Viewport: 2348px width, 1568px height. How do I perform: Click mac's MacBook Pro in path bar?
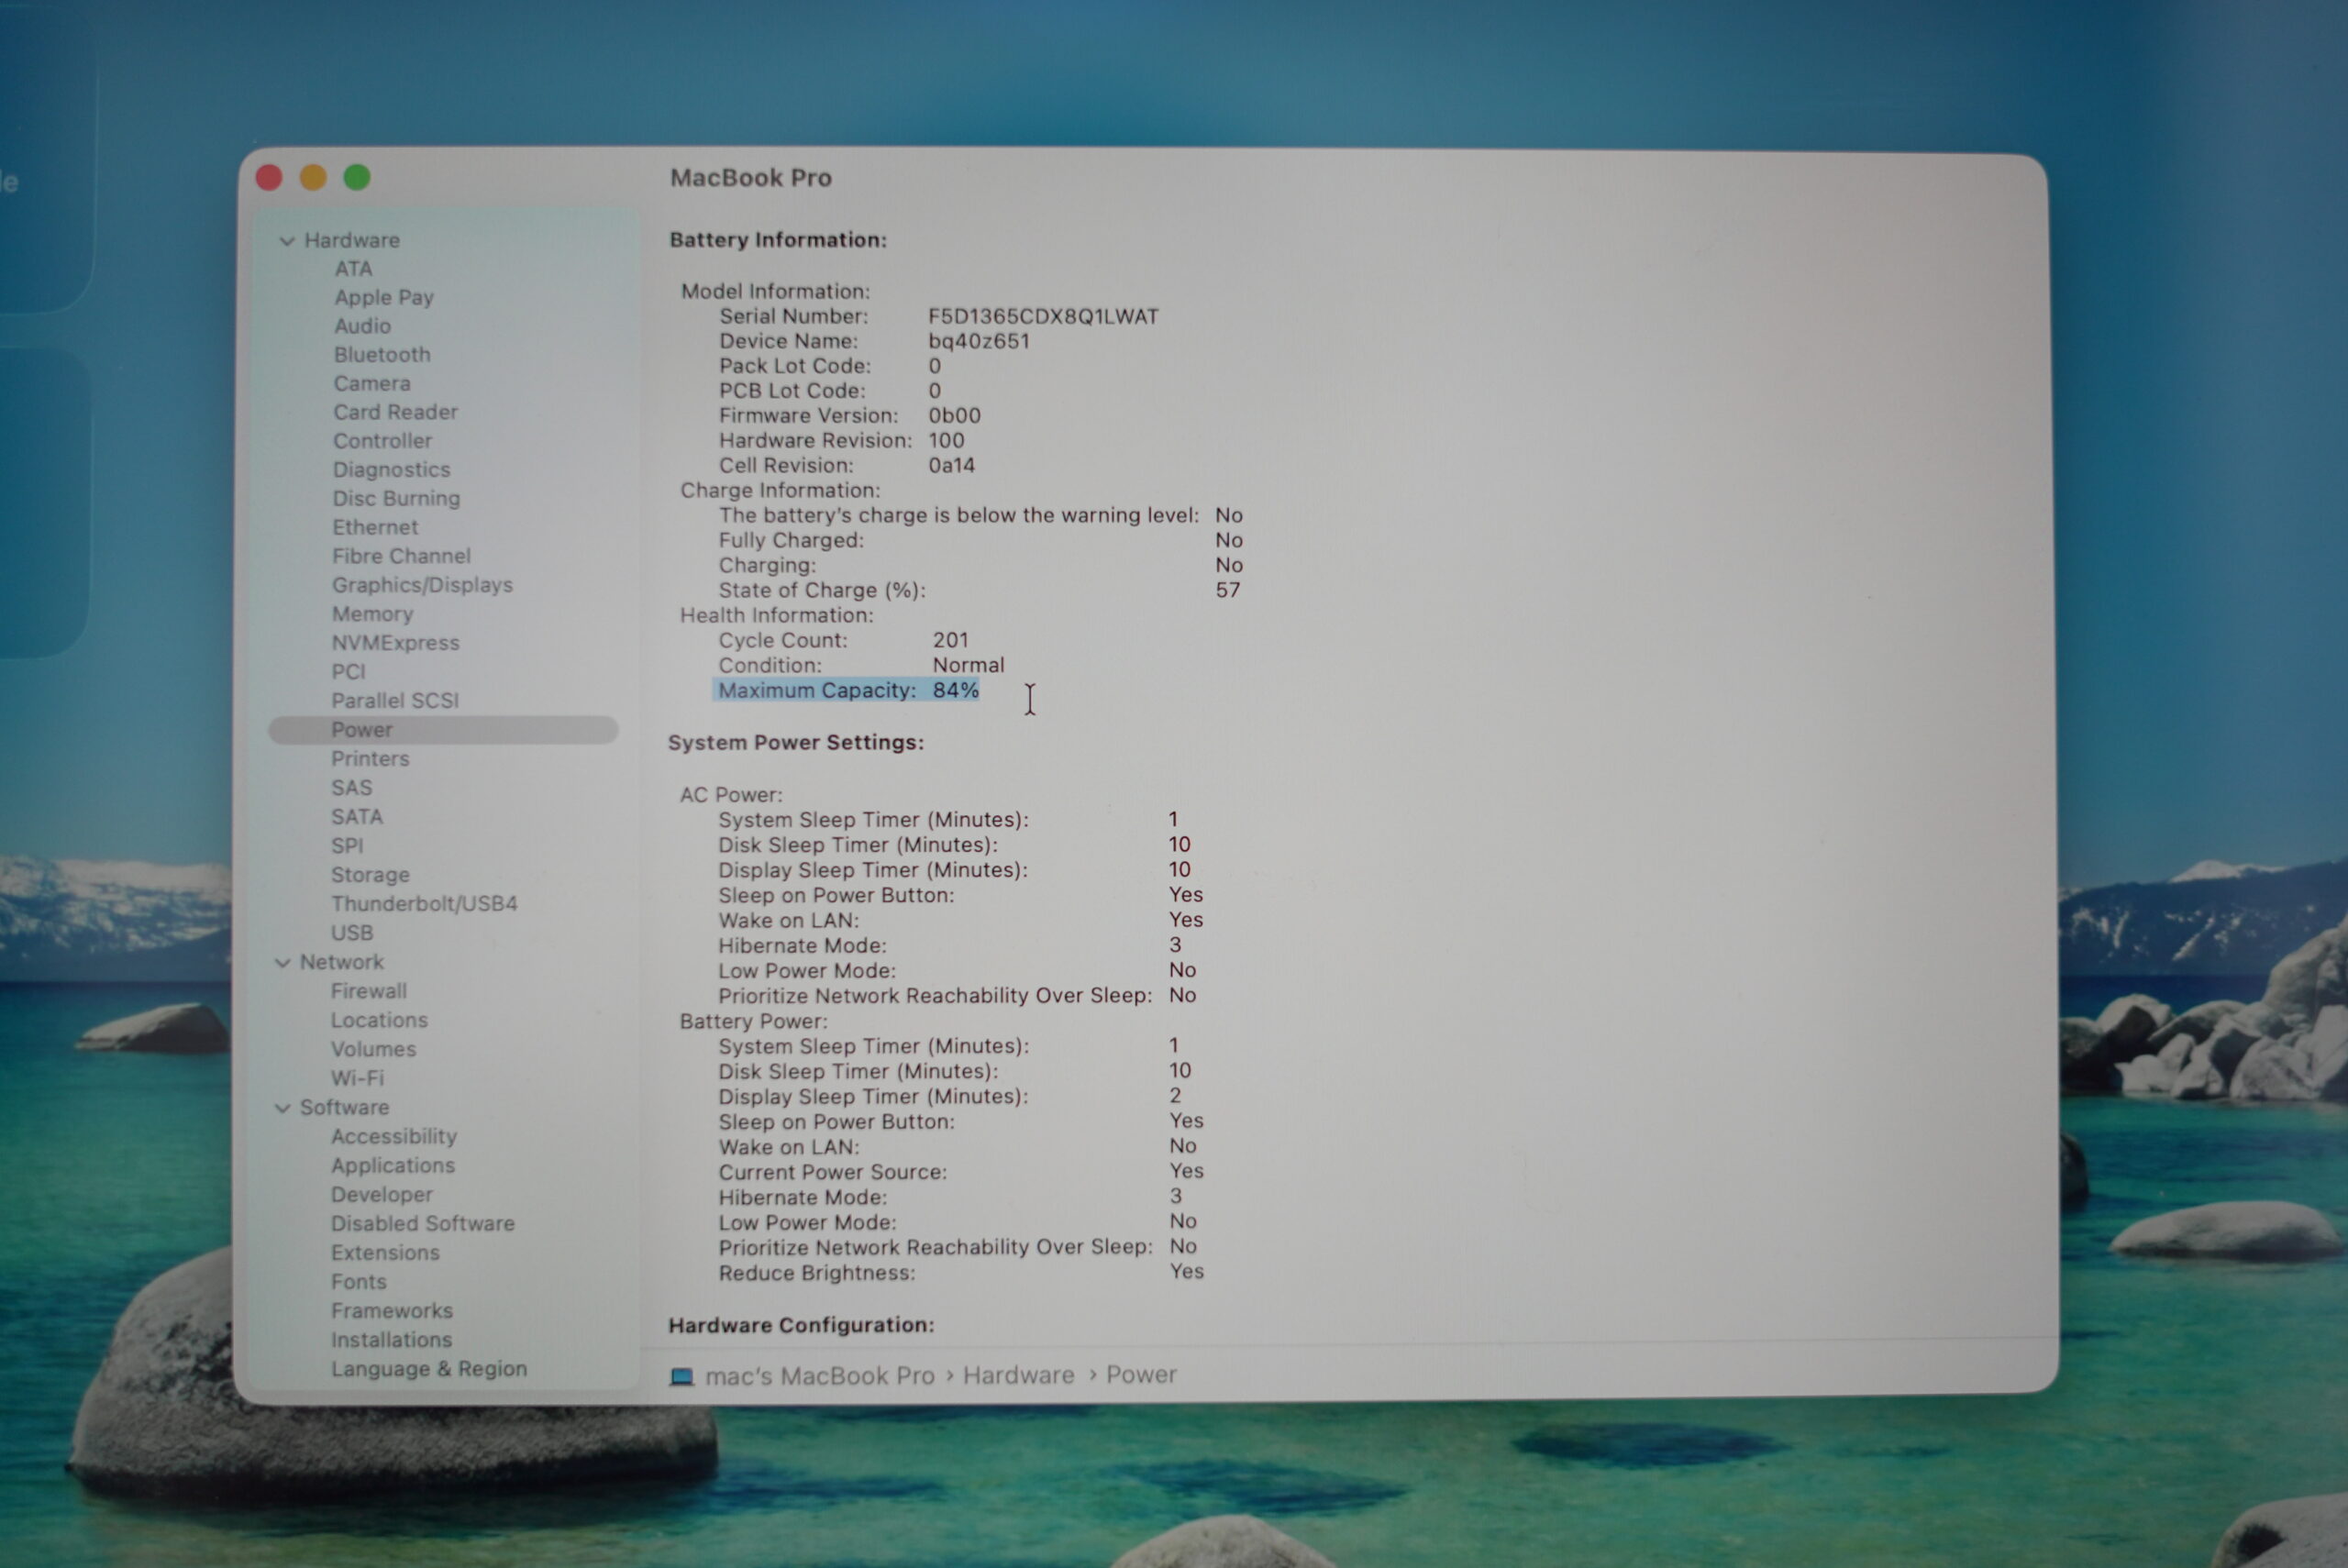pos(820,1378)
